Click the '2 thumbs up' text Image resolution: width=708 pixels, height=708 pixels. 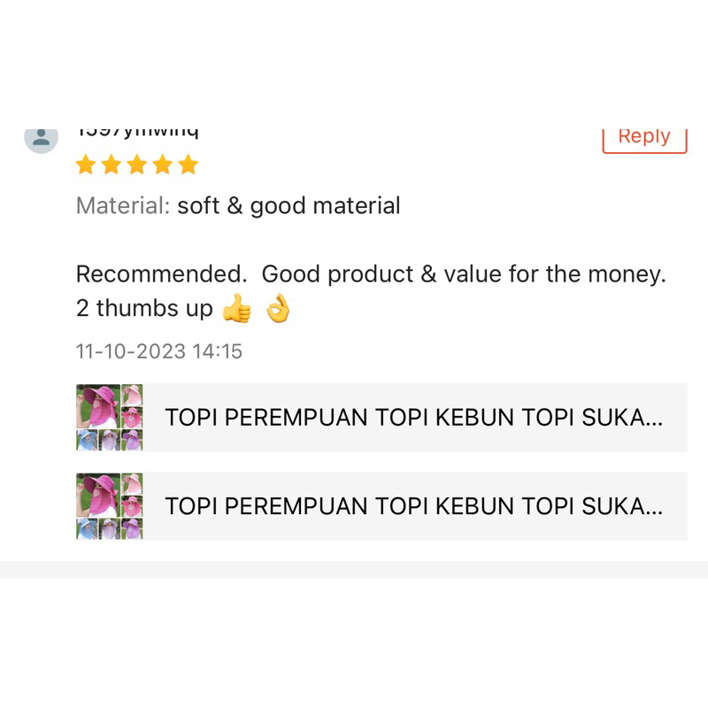(144, 308)
